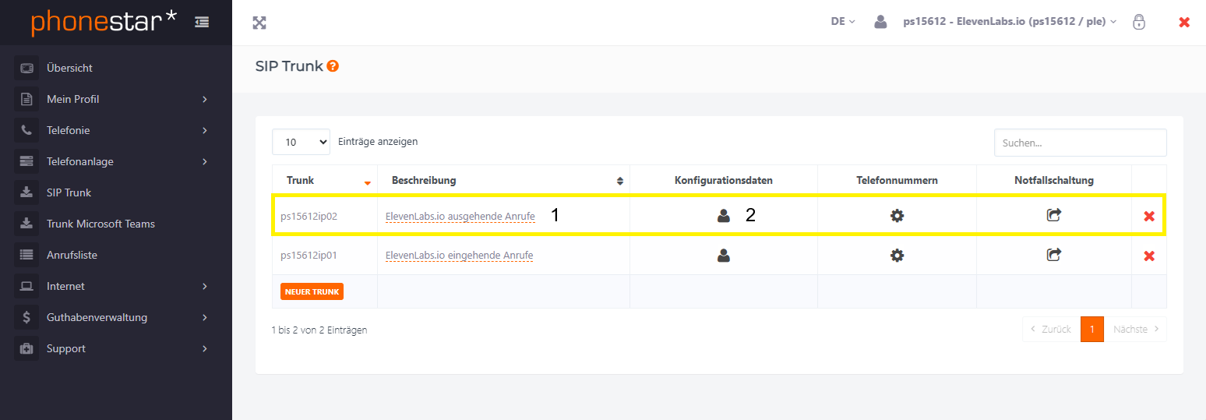Click the orange SIP Trunk help icon
The image size is (1206, 420).
pyautogui.click(x=333, y=66)
